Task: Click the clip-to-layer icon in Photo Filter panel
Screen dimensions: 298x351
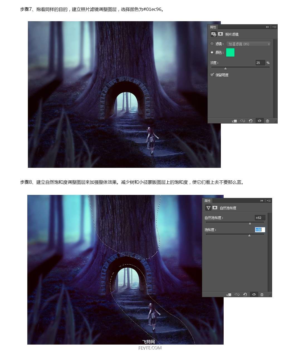Action: tap(234, 121)
